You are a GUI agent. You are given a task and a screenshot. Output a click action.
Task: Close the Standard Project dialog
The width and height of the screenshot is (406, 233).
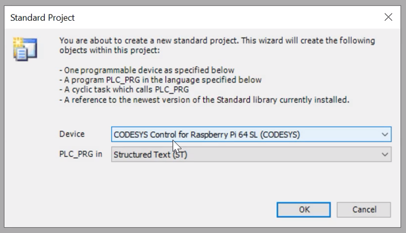(x=388, y=18)
